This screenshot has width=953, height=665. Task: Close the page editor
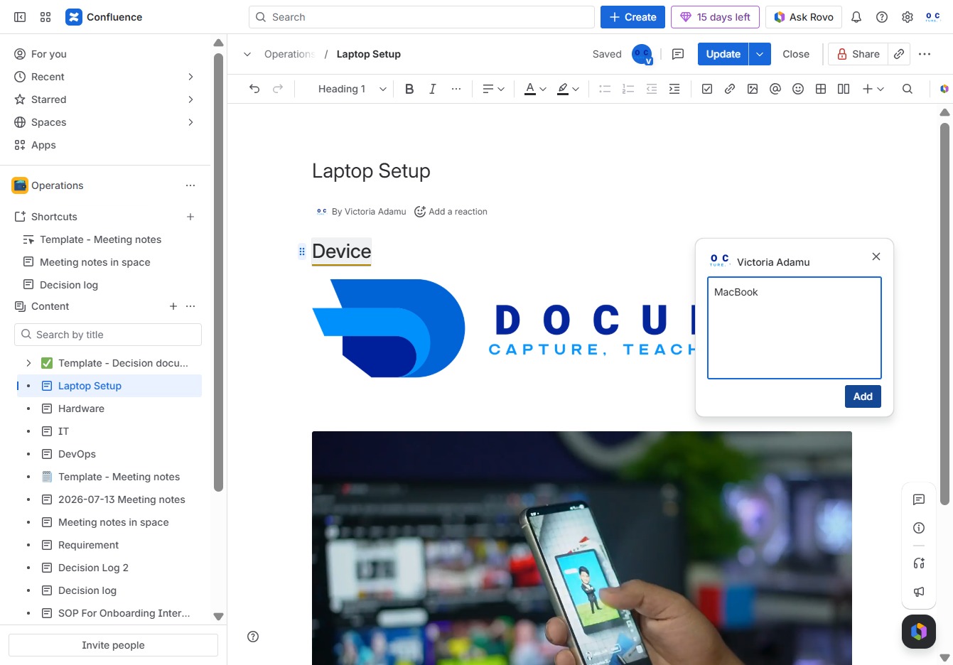point(796,54)
